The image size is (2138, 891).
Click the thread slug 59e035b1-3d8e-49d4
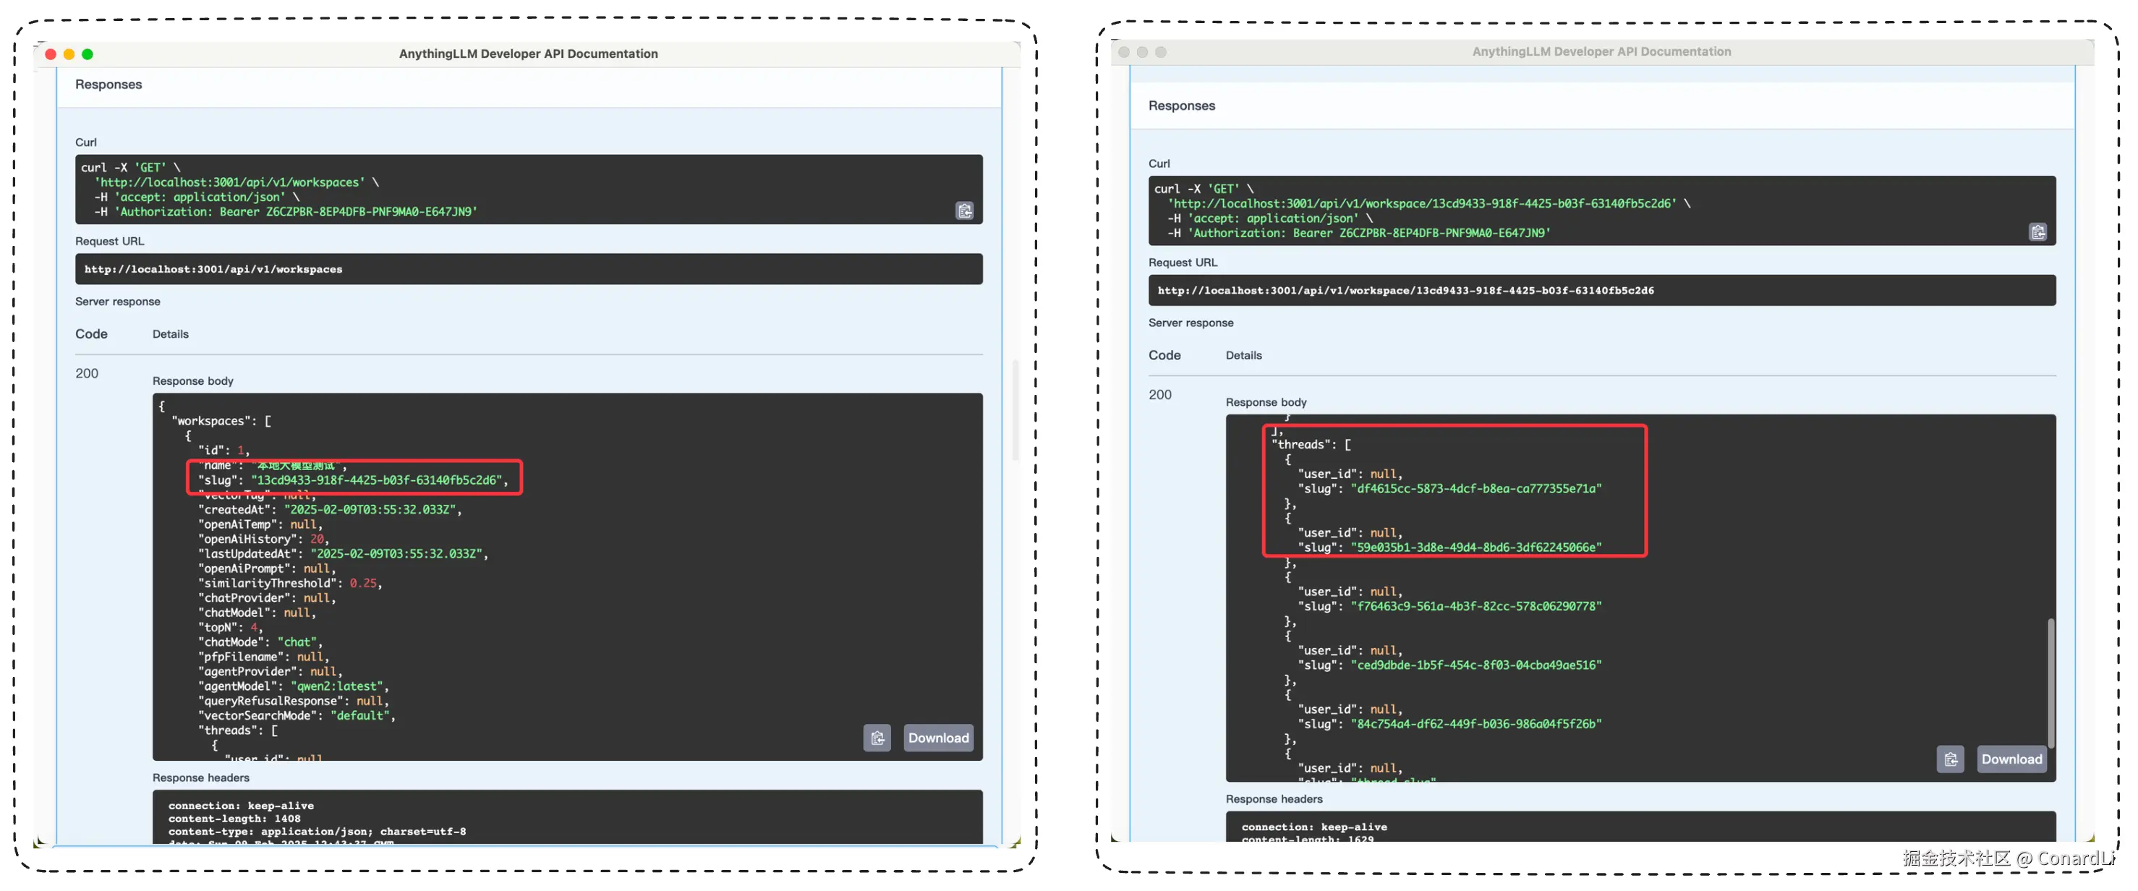pyautogui.click(x=1475, y=547)
